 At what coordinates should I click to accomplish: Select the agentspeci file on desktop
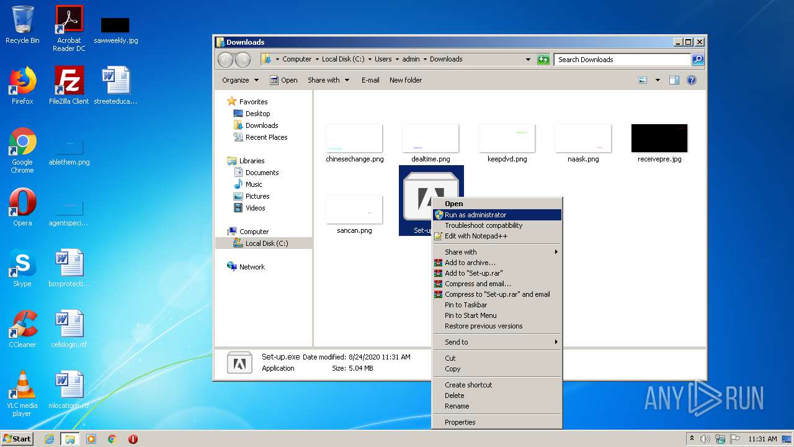[69, 212]
